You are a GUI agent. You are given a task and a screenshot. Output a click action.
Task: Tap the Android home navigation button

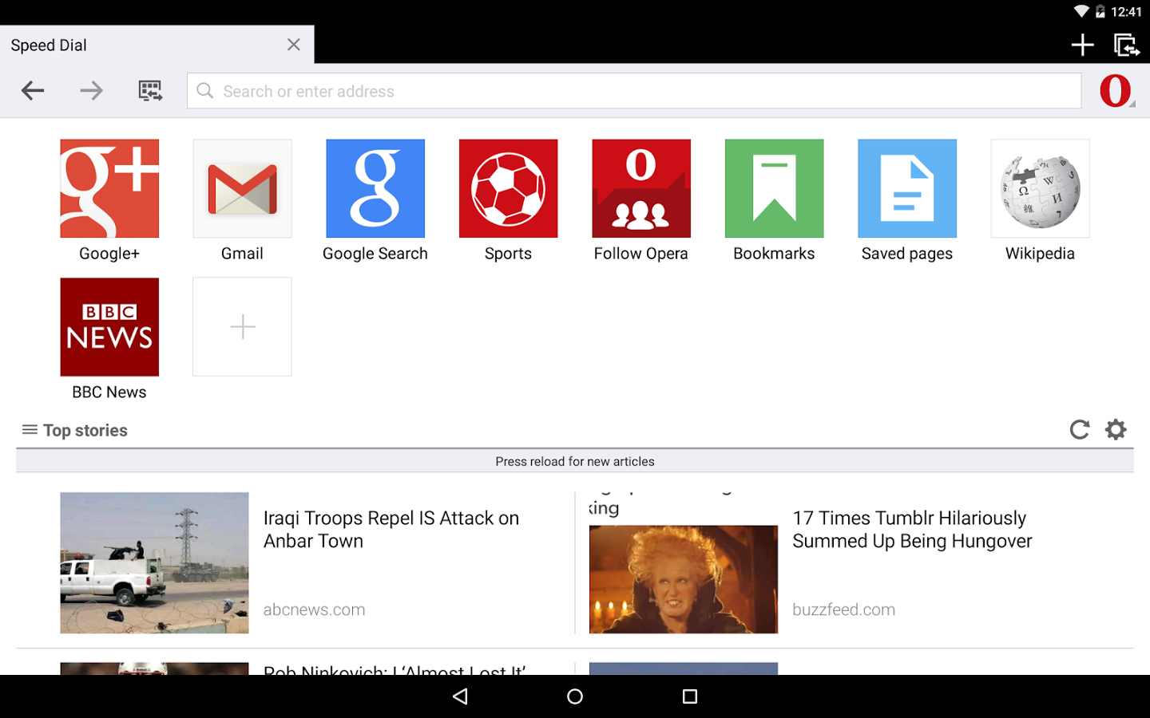click(575, 696)
